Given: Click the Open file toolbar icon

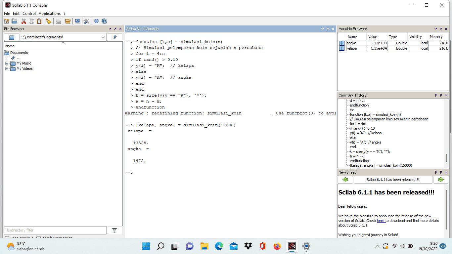Looking at the screenshot, I should coord(14,21).
